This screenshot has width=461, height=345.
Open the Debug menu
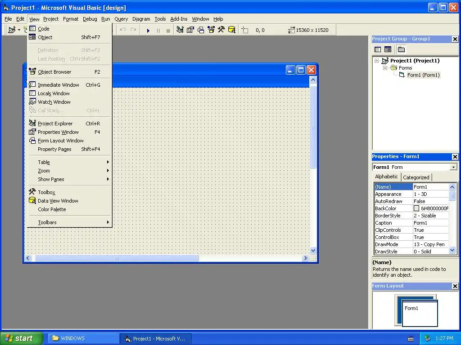90,19
